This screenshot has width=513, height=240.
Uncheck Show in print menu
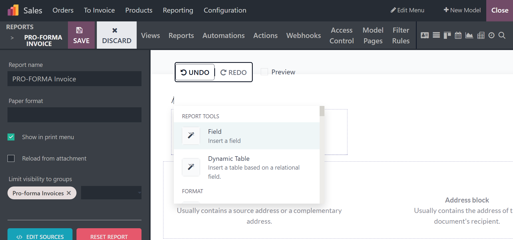(x=11, y=137)
